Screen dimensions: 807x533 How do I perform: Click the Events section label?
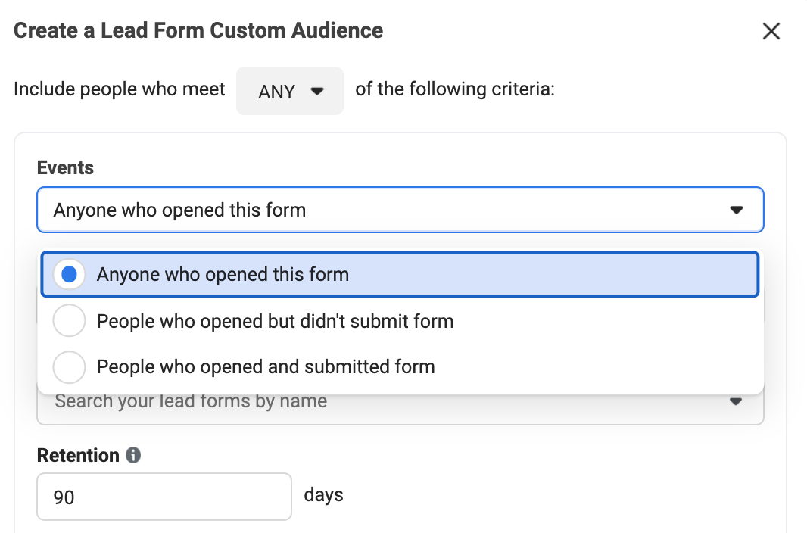[65, 168]
